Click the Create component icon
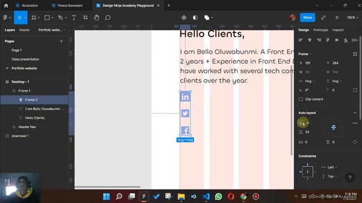This screenshot has height=203, width=362. click(x=184, y=17)
